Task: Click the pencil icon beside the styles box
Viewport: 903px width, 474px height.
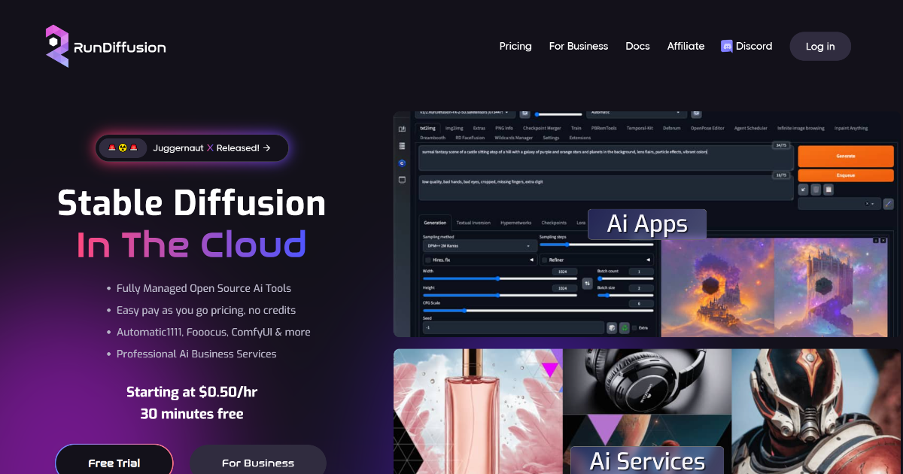Action: pos(889,204)
